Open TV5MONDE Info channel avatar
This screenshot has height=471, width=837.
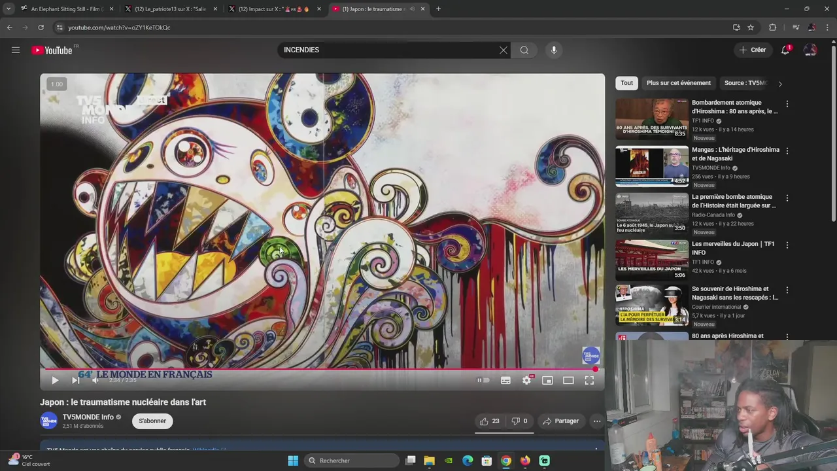[x=48, y=421]
